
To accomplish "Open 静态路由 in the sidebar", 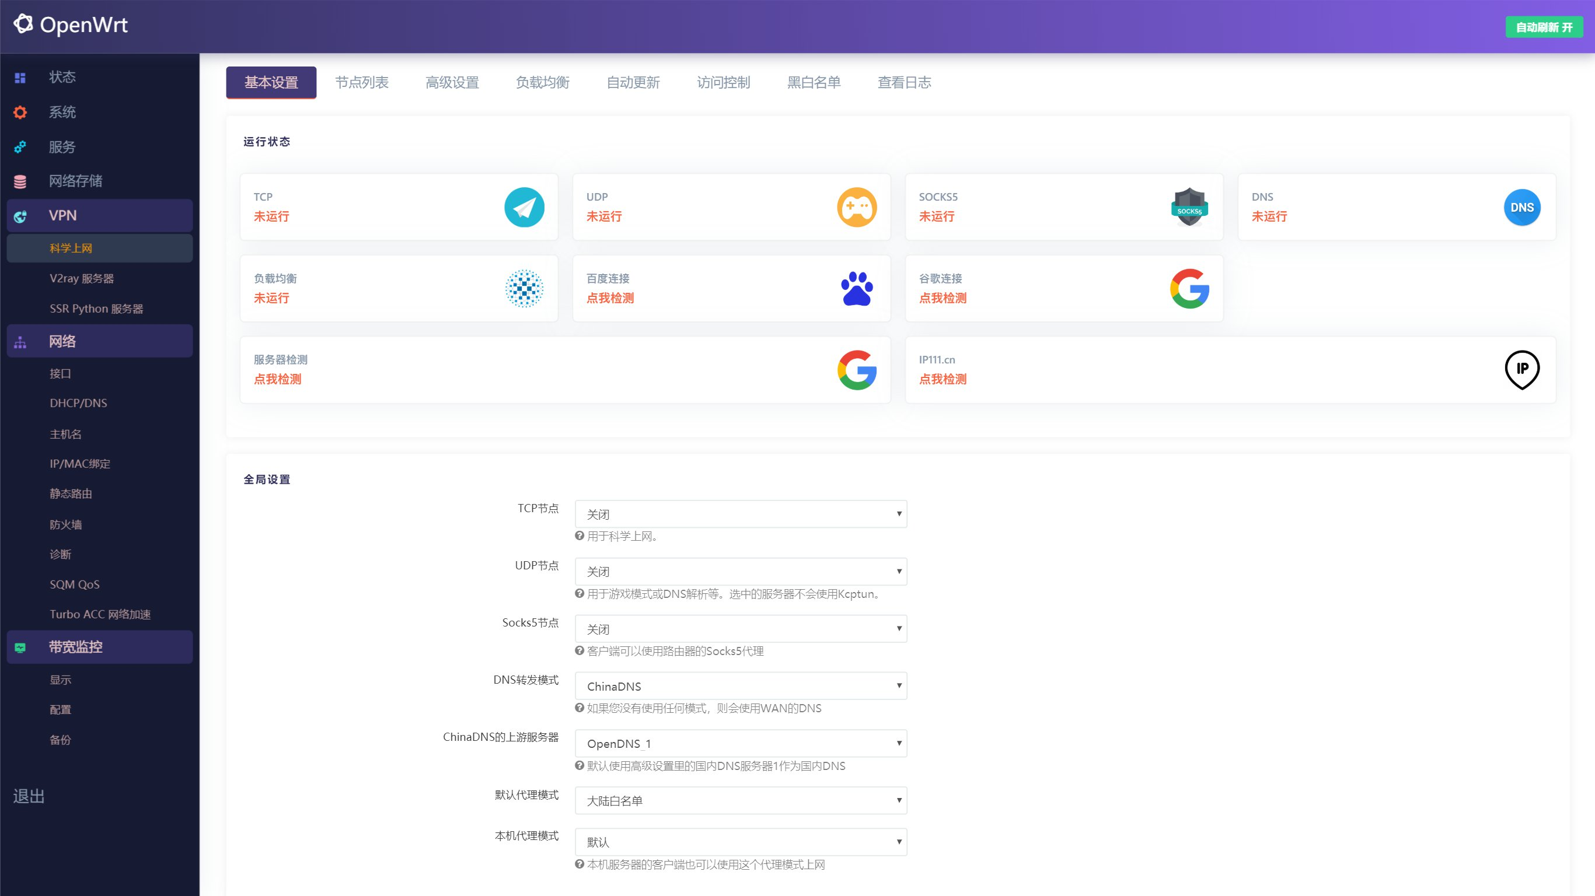I will (x=71, y=494).
